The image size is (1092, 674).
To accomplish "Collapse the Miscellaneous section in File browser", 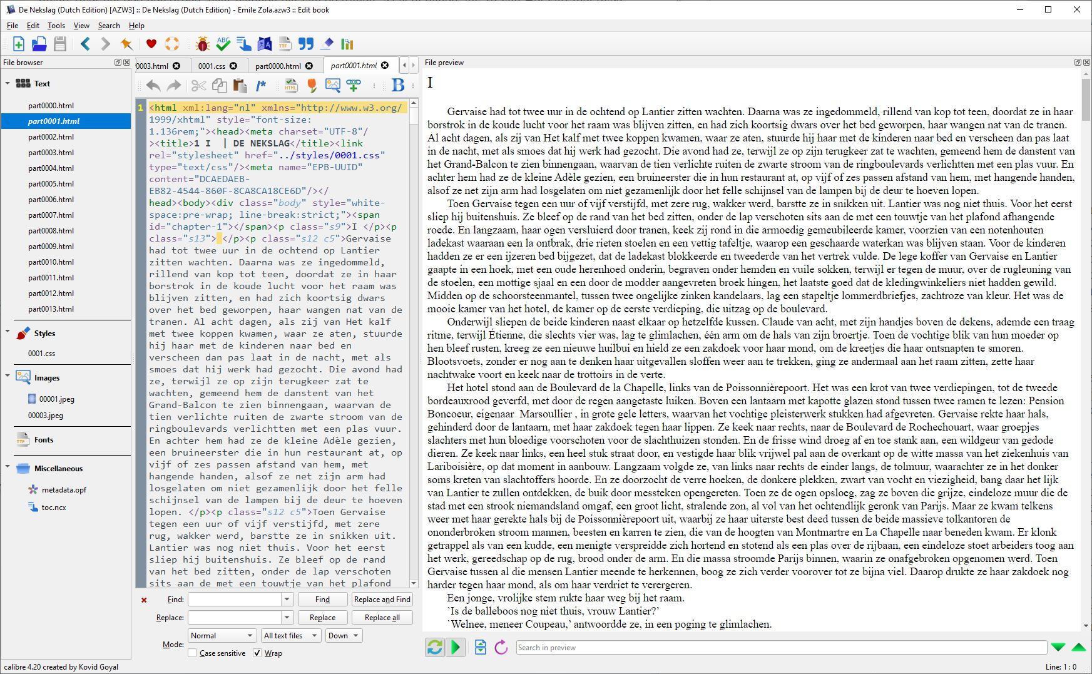I will (x=8, y=467).
